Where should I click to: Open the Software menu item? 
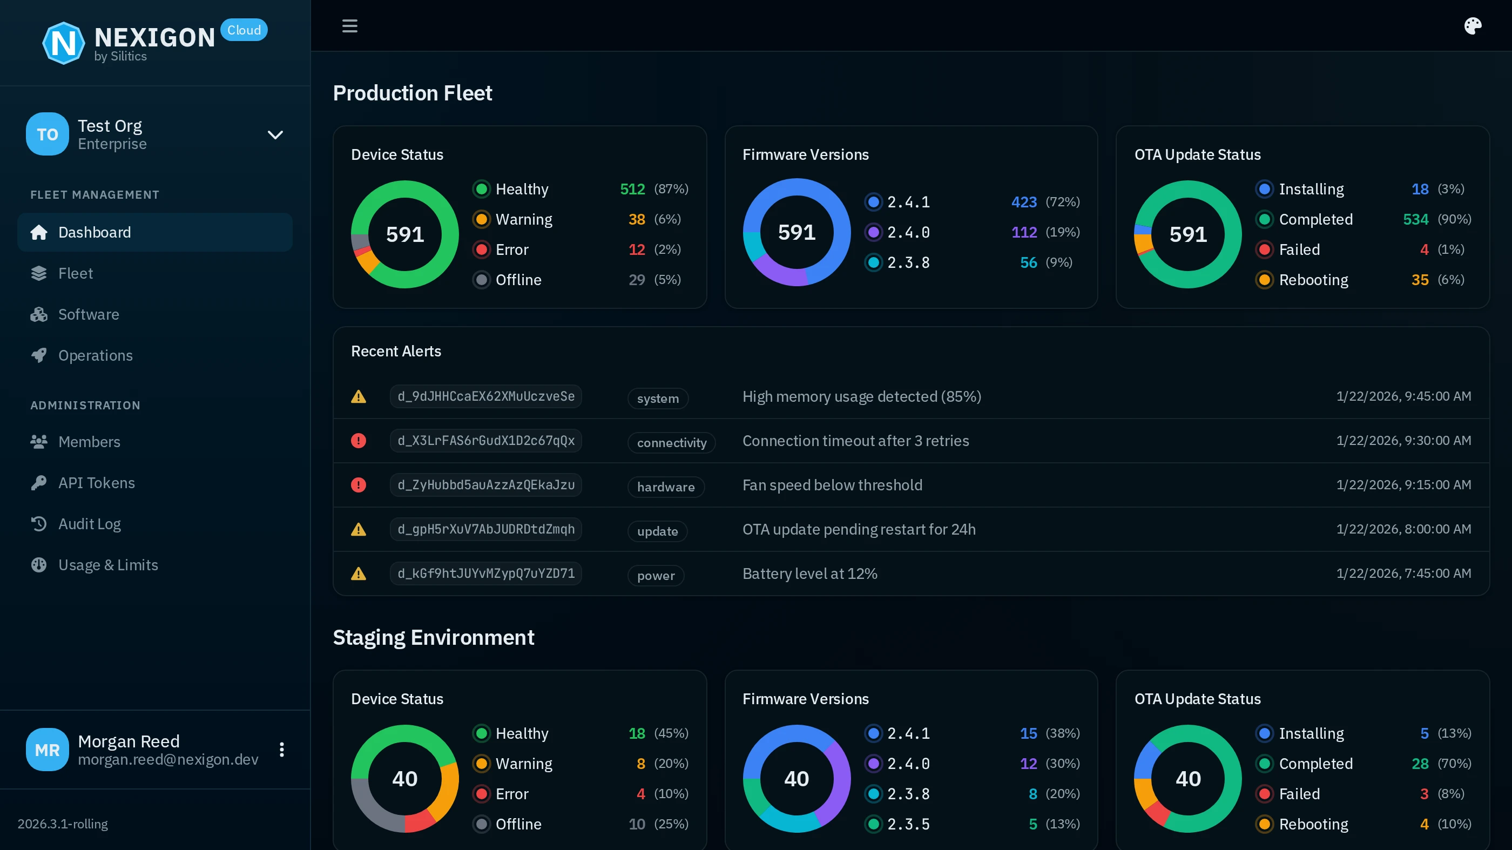pyautogui.click(x=155, y=315)
